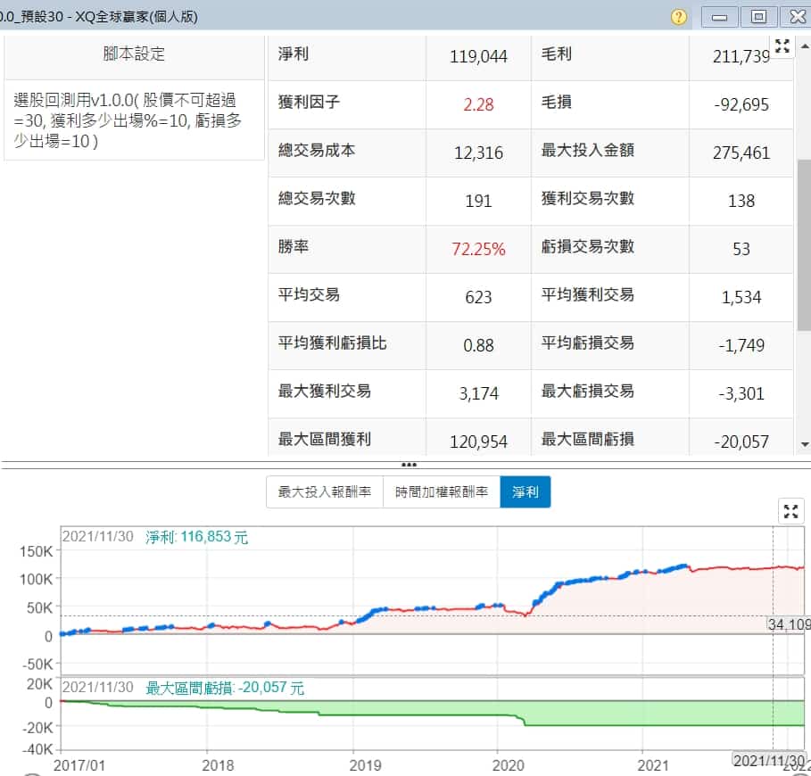Close the XQ全球贏家 window
This screenshot has width=811, height=776.
click(x=794, y=17)
